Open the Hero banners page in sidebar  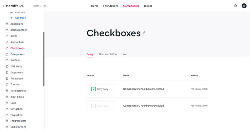point(18,91)
